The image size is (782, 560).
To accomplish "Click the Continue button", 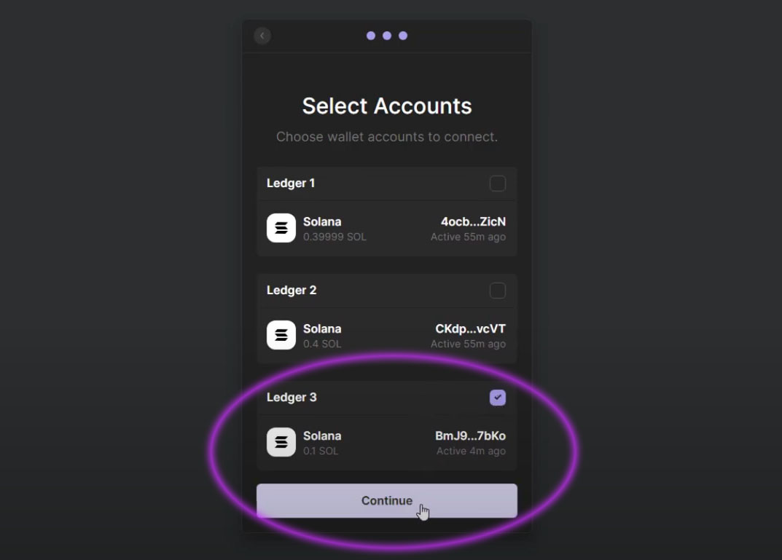I will 386,500.
